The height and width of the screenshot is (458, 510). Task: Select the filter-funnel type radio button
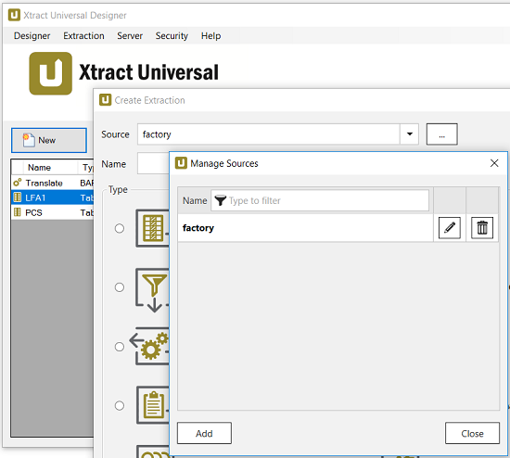click(x=120, y=287)
